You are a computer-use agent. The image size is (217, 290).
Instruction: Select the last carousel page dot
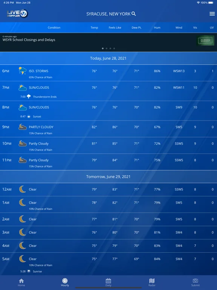(114, 48)
